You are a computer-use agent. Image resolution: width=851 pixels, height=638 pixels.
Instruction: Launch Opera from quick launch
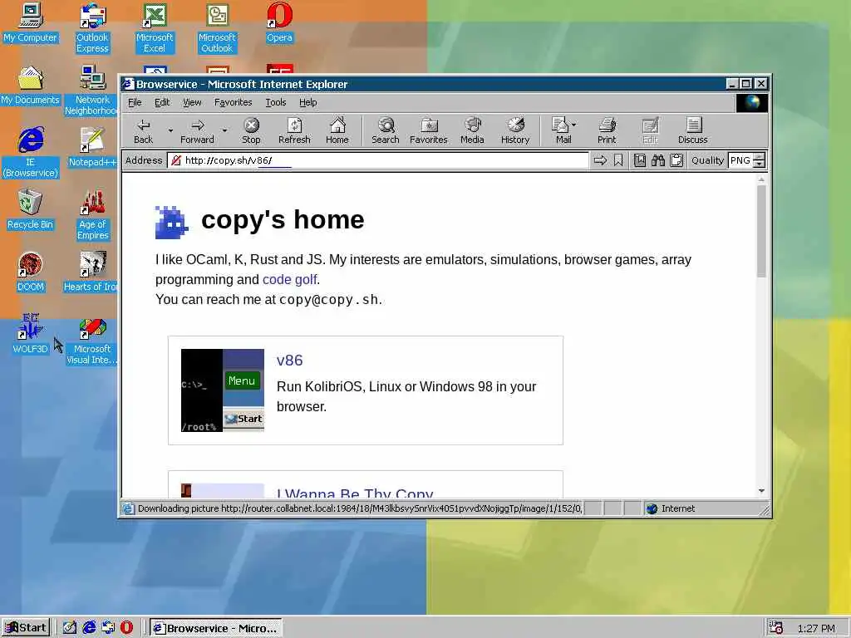pos(126,628)
